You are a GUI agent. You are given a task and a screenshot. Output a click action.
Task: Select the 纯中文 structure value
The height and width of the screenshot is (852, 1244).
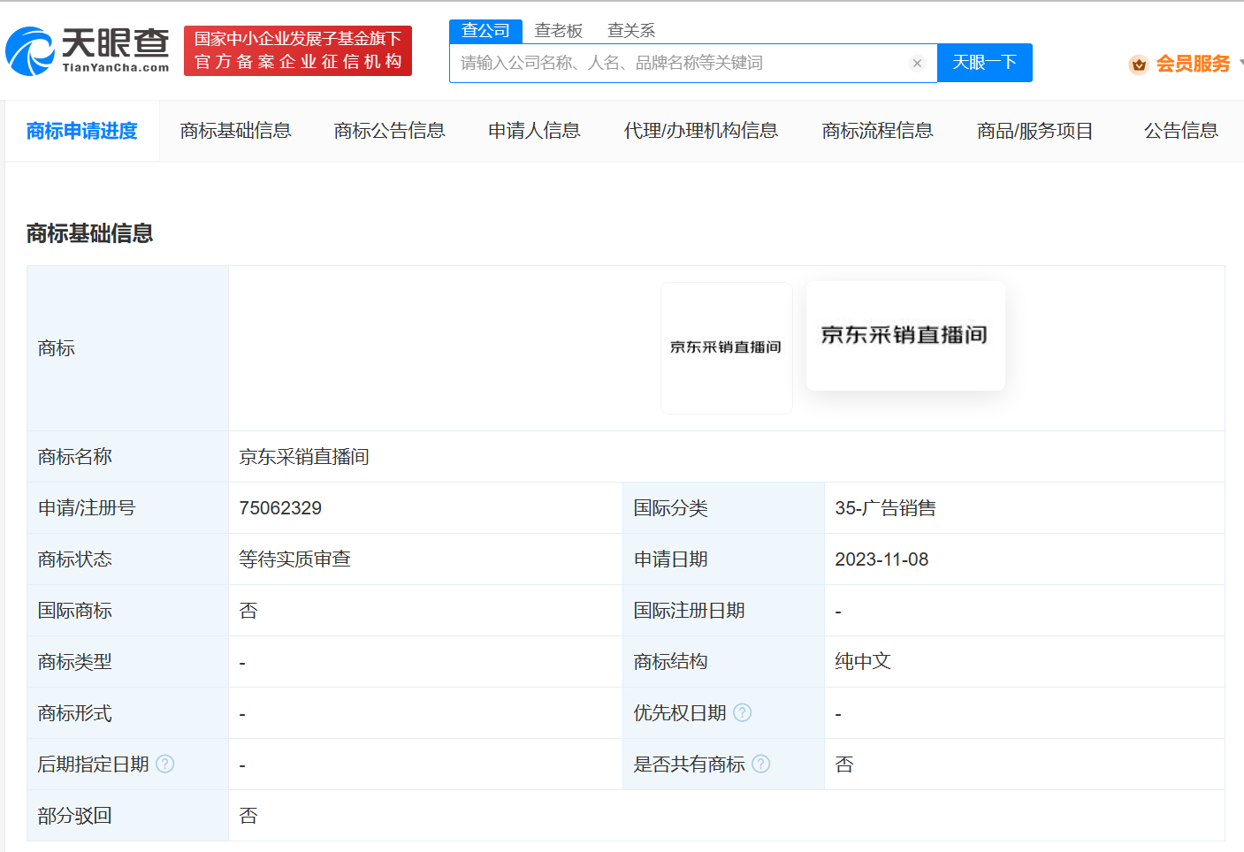[x=863, y=662]
